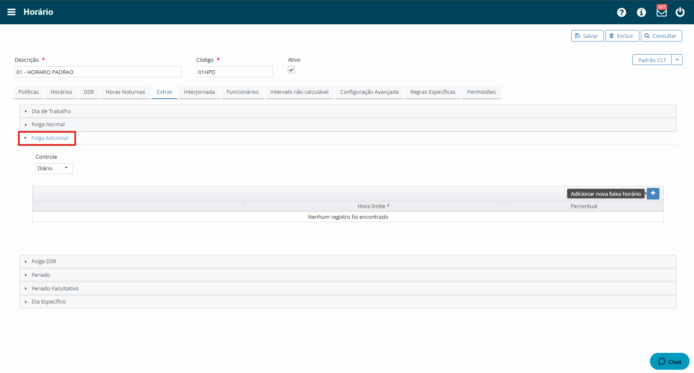Image resolution: width=694 pixels, height=373 pixels.
Task: Switch to the Políticas tab
Action: click(x=28, y=92)
